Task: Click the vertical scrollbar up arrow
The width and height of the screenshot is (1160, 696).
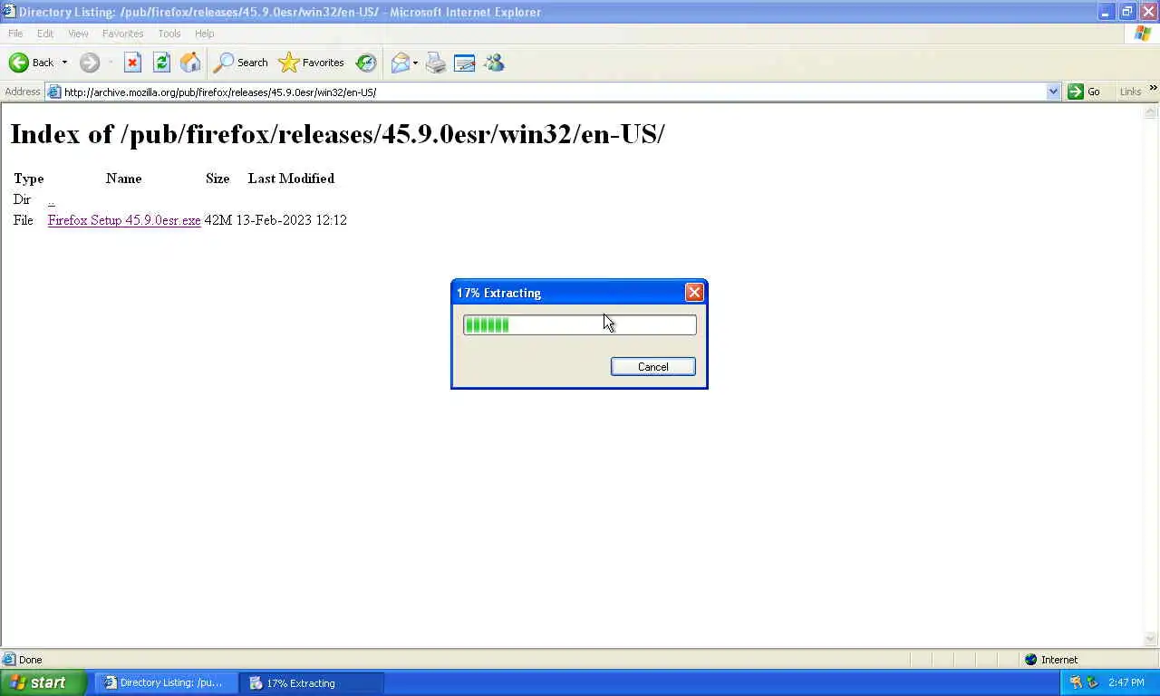Action: pyautogui.click(x=1151, y=111)
